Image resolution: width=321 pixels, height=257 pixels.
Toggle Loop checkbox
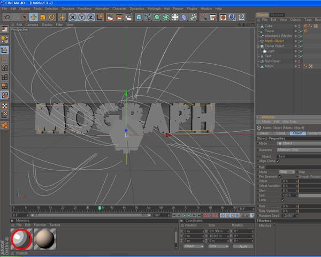283,200
